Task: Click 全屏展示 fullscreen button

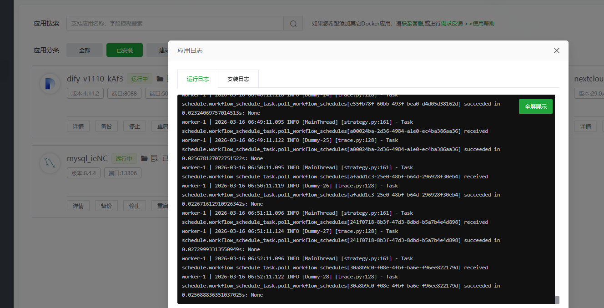Action: [x=535, y=106]
